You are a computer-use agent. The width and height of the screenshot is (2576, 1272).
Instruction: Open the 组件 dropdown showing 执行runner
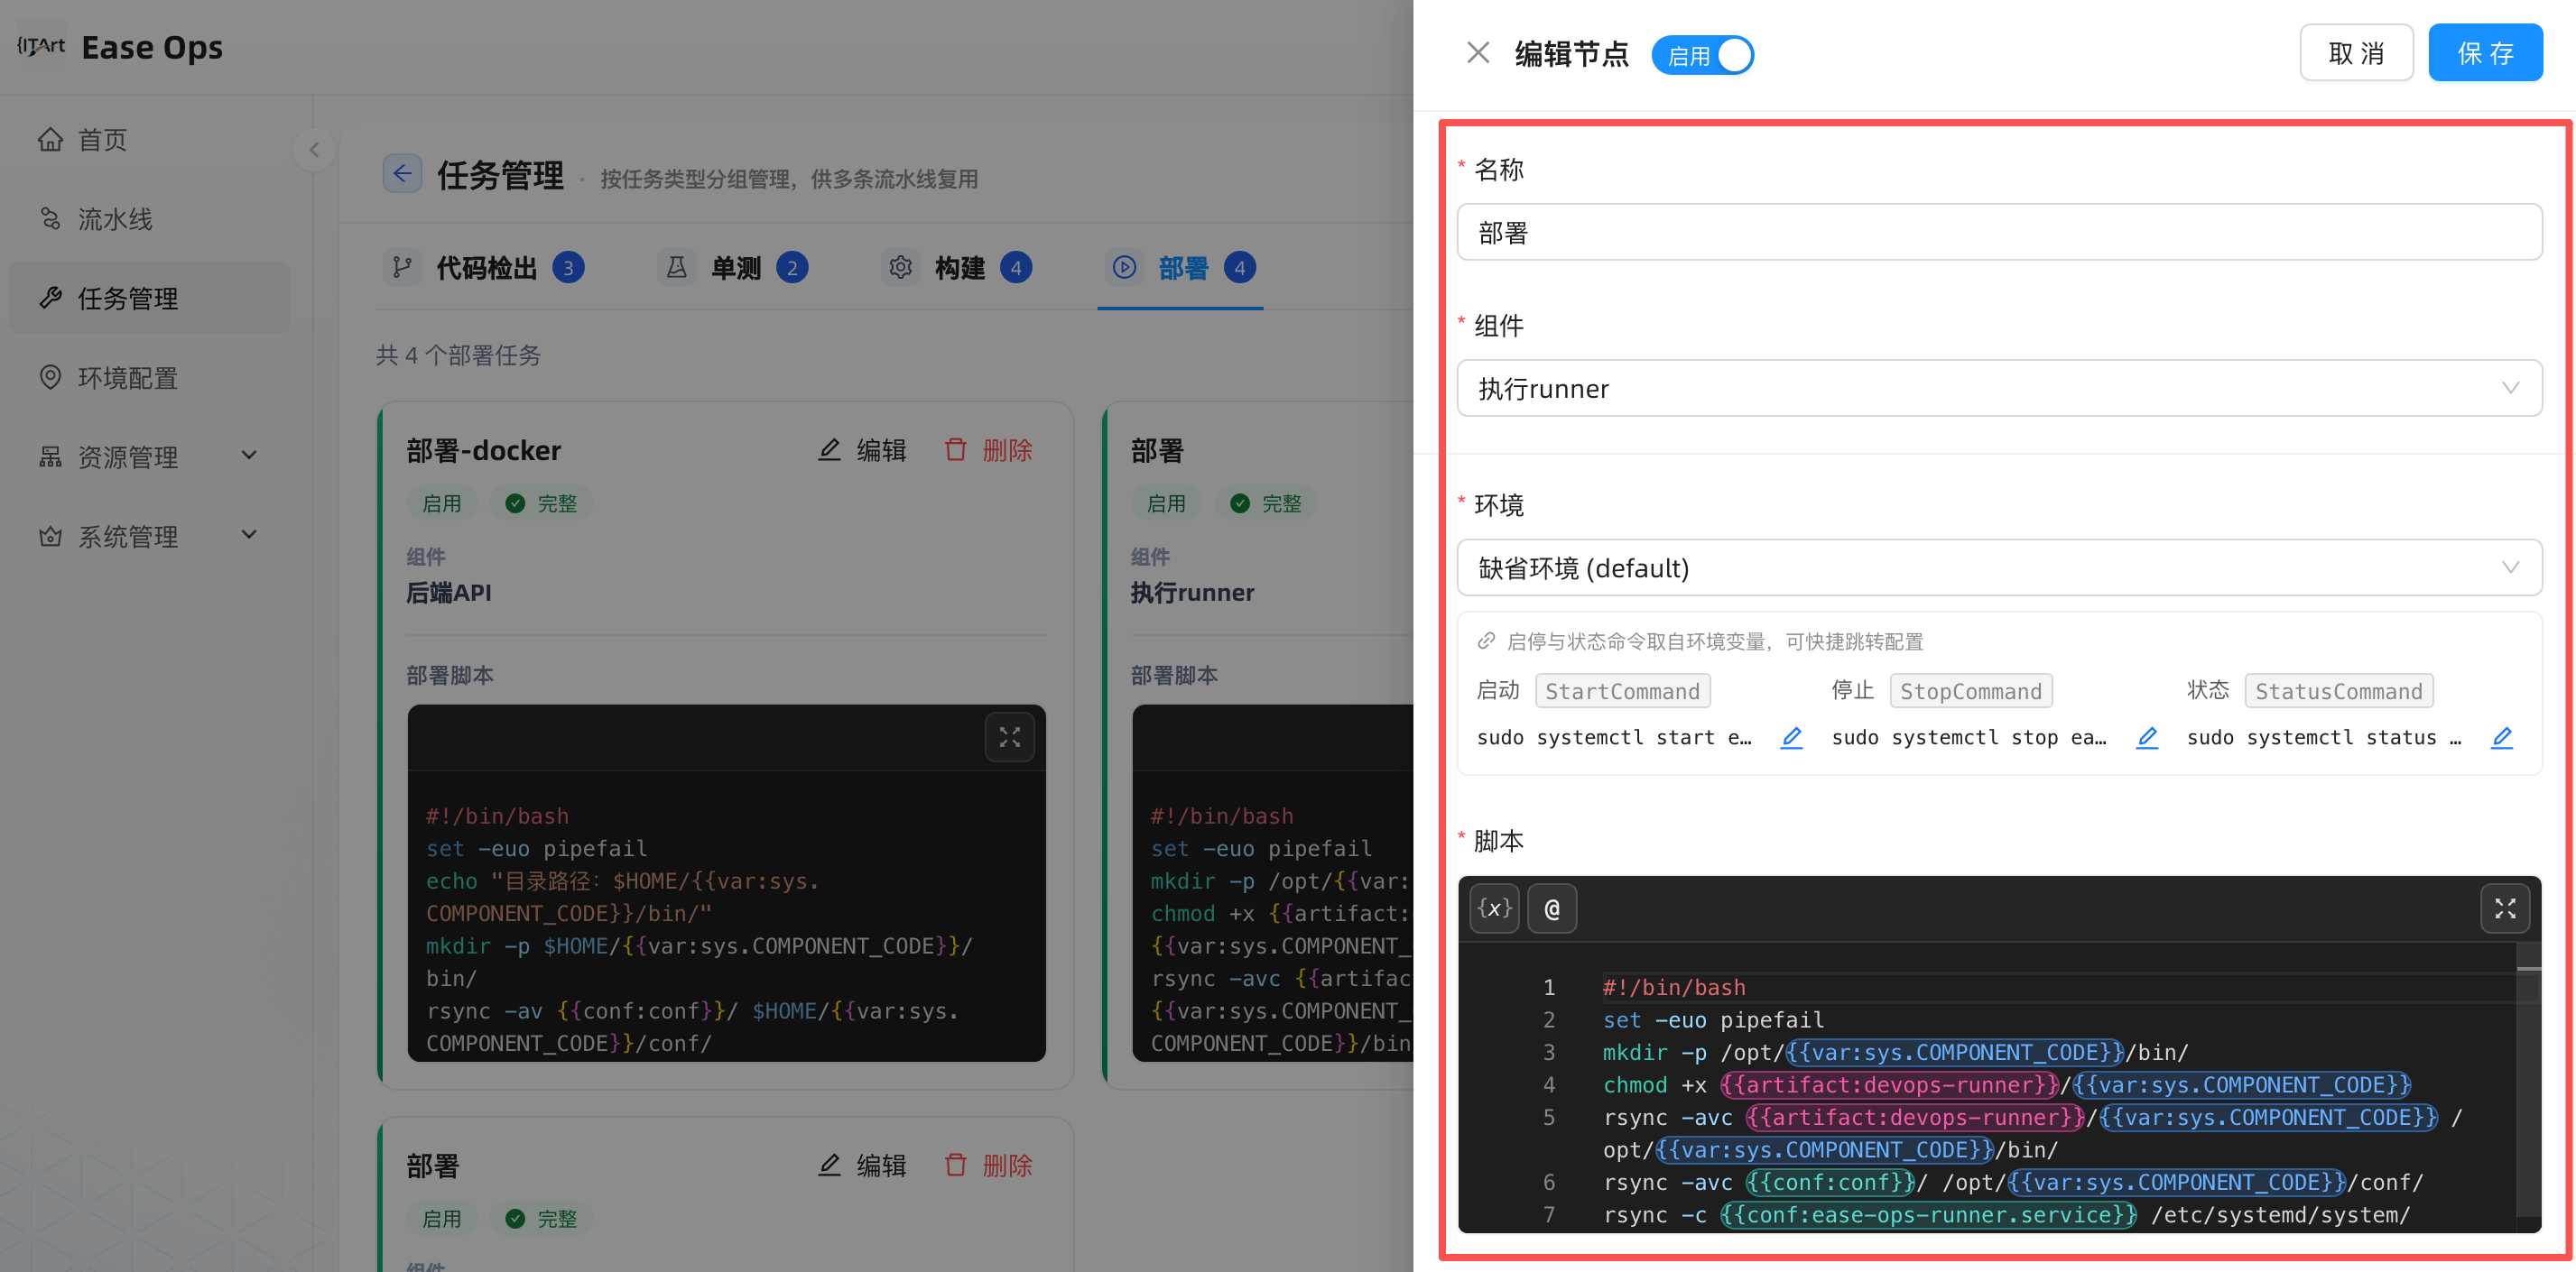(x=1999, y=388)
